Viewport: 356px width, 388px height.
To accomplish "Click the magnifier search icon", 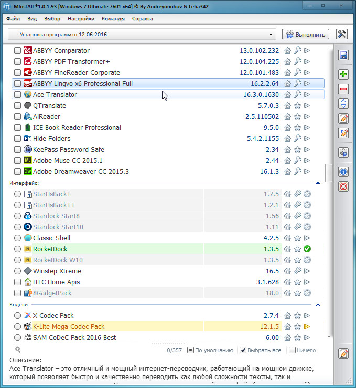I will tap(18, 349).
